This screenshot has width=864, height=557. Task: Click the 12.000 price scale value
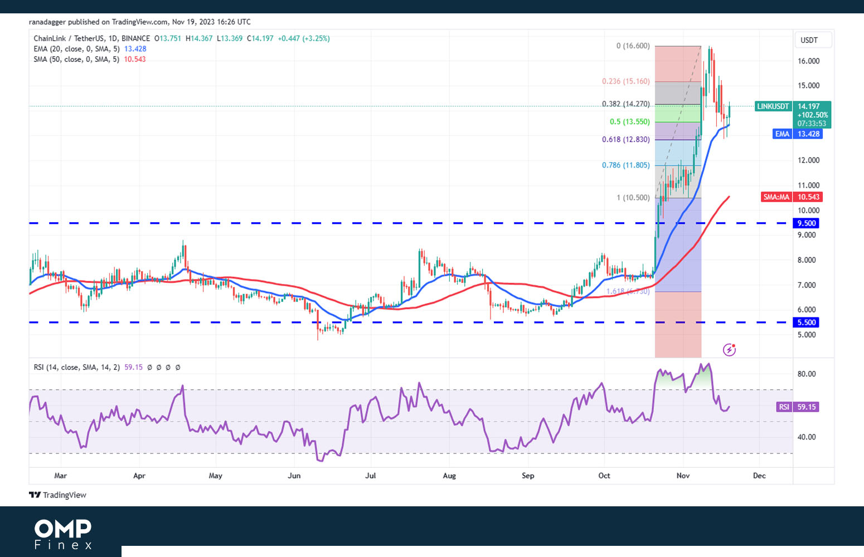coord(808,160)
